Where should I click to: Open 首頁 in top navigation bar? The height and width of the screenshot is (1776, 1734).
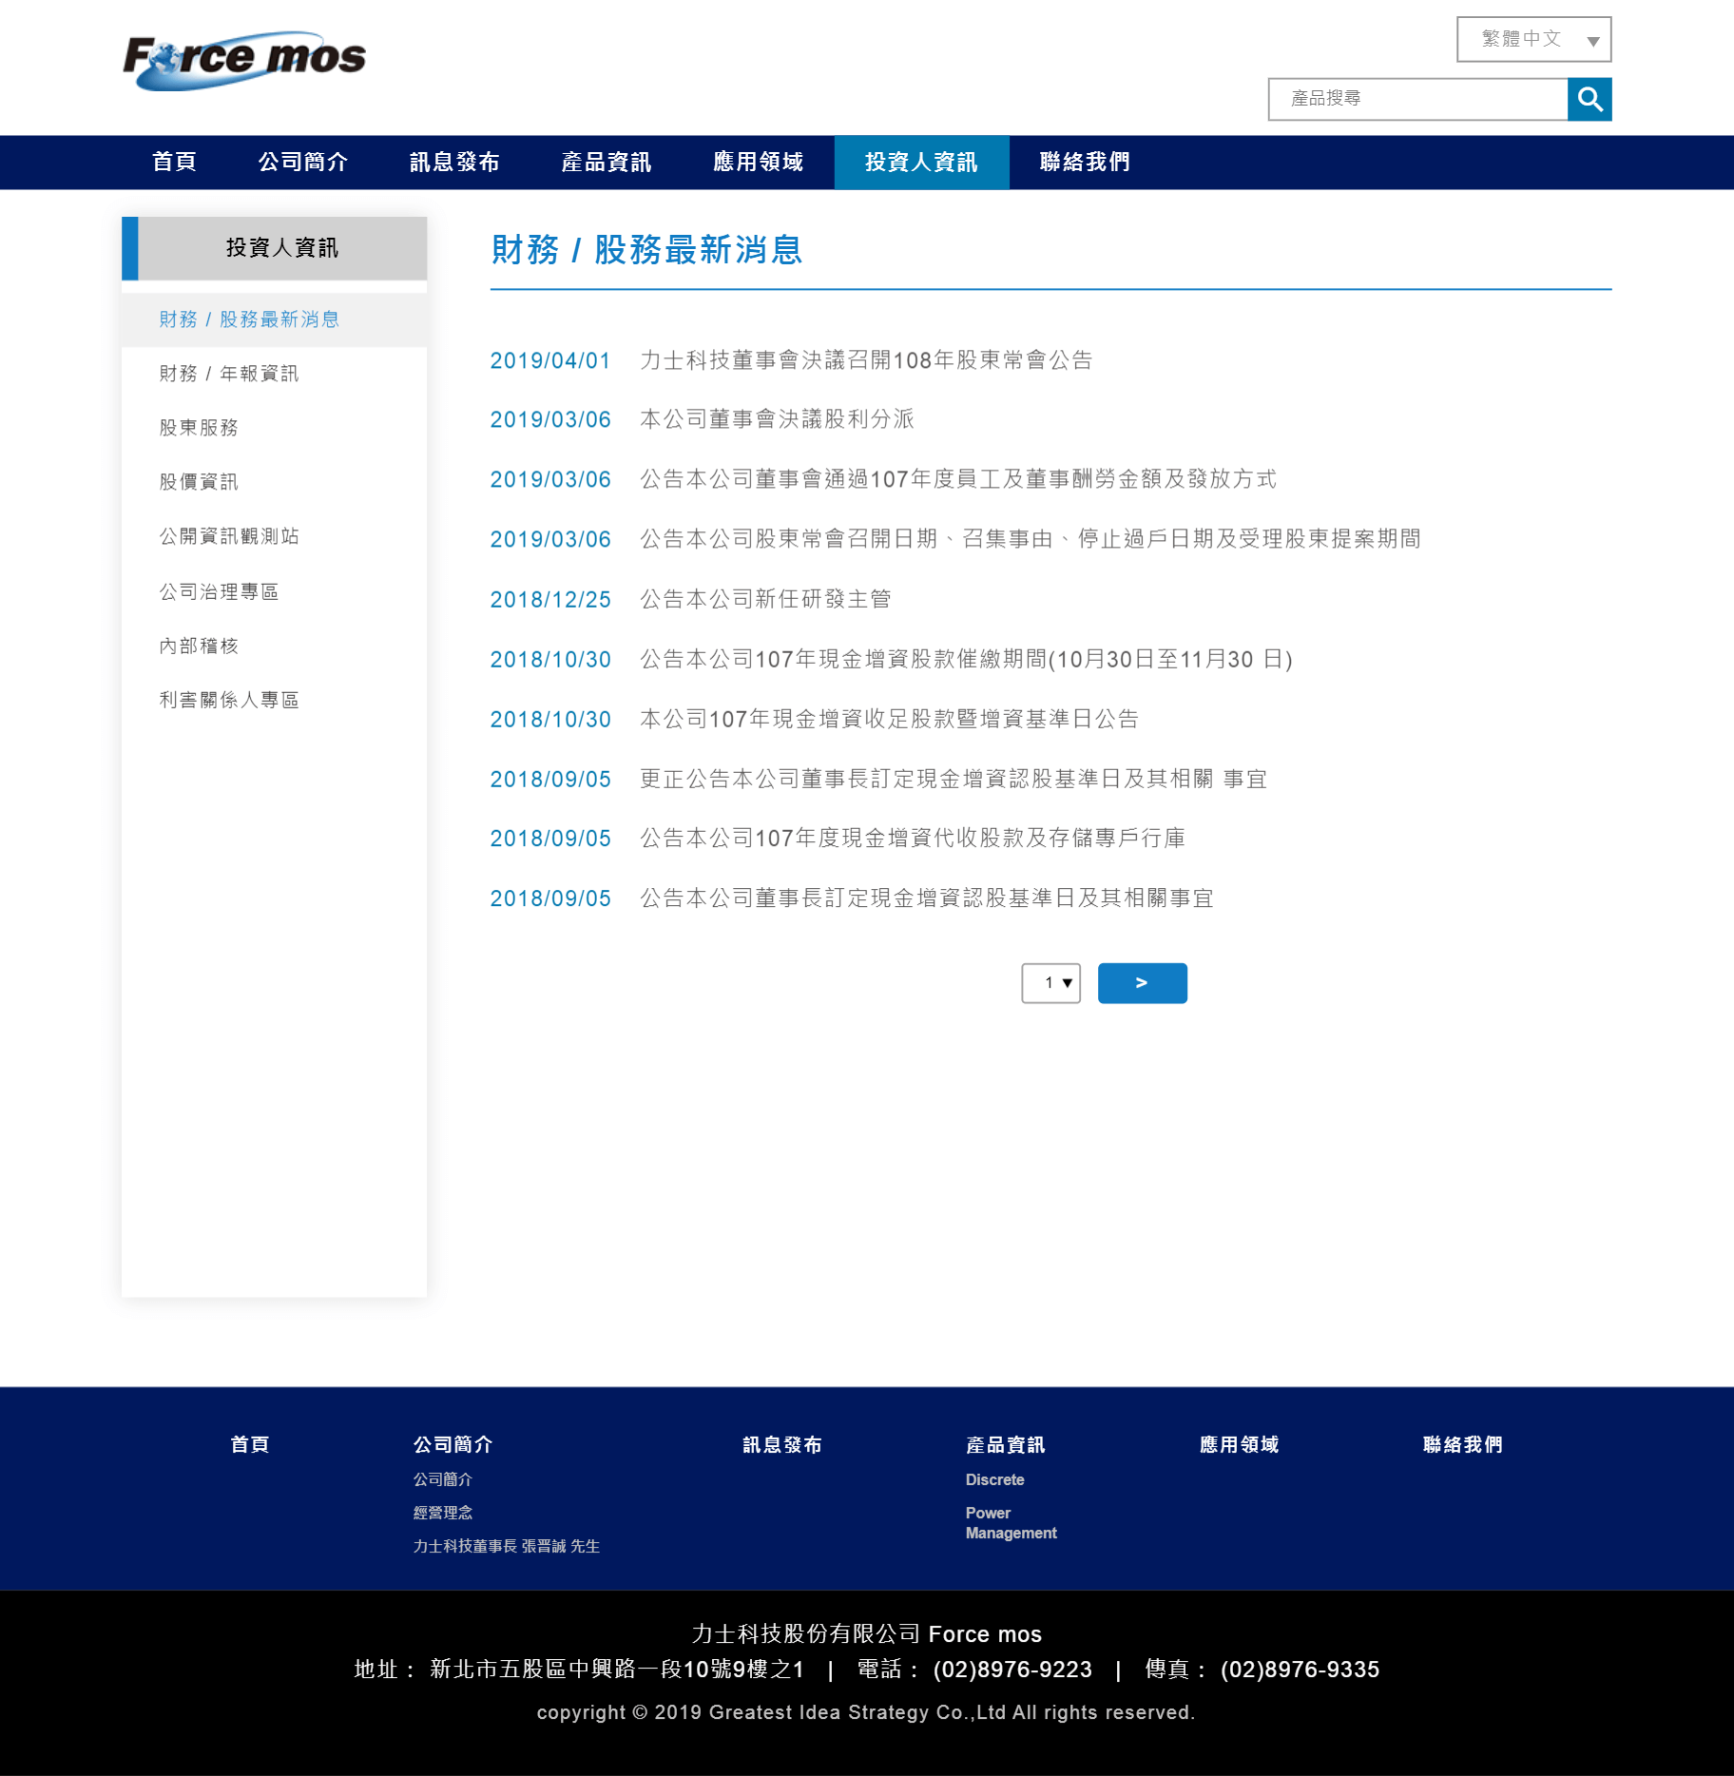pyautogui.click(x=175, y=163)
